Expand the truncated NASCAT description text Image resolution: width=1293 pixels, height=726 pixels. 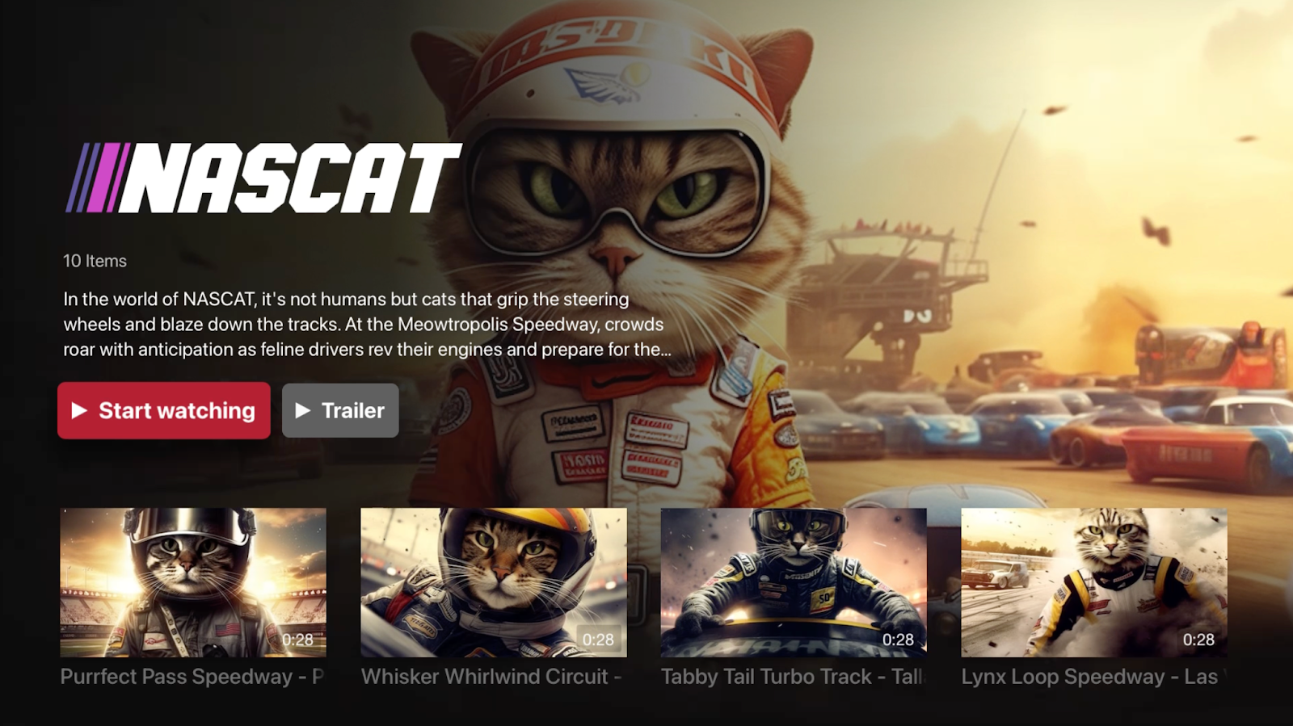pyautogui.click(x=367, y=324)
